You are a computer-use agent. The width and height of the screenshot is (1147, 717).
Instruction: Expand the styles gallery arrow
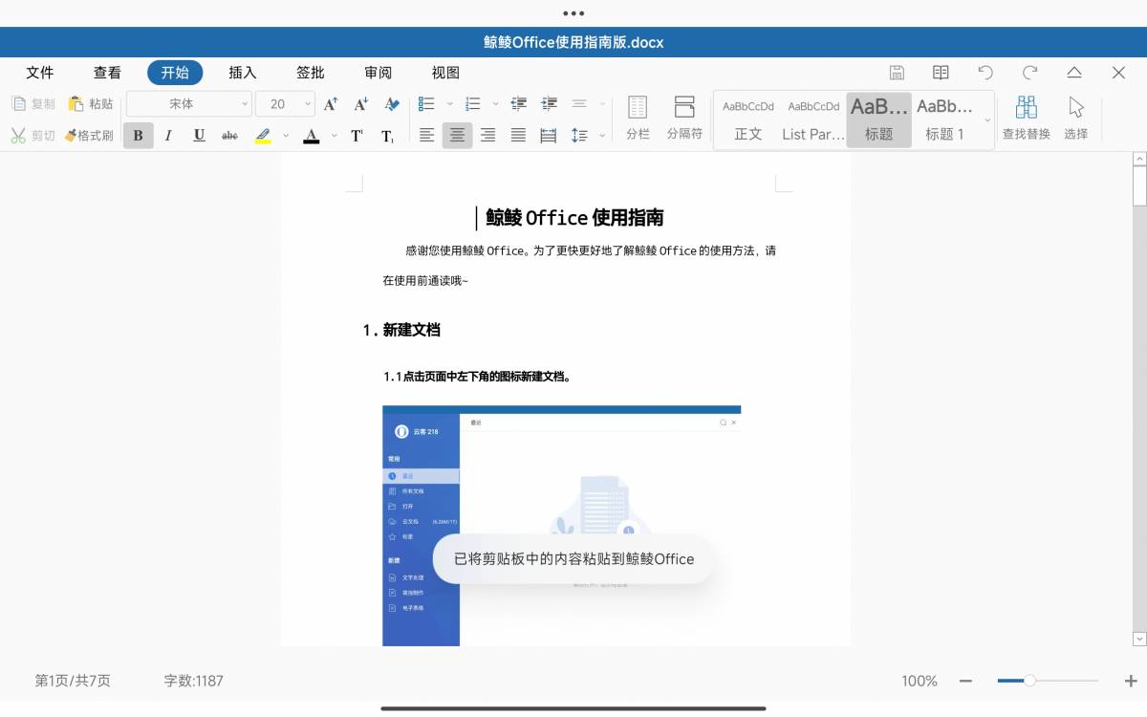point(986,119)
